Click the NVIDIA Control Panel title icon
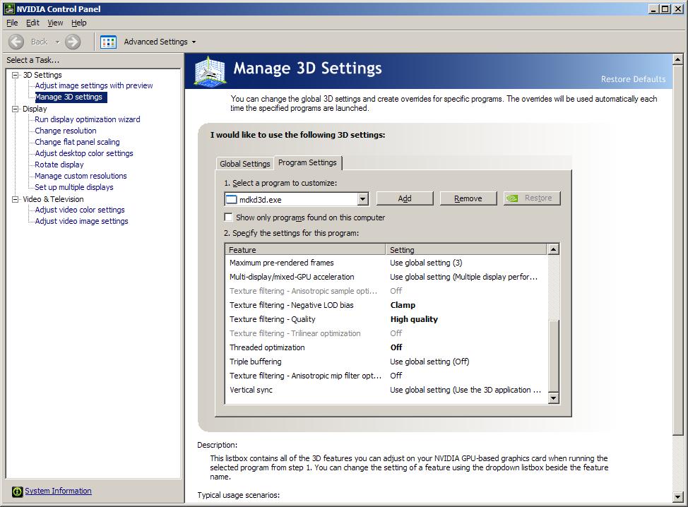688x507 pixels. (x=8, y=8)
